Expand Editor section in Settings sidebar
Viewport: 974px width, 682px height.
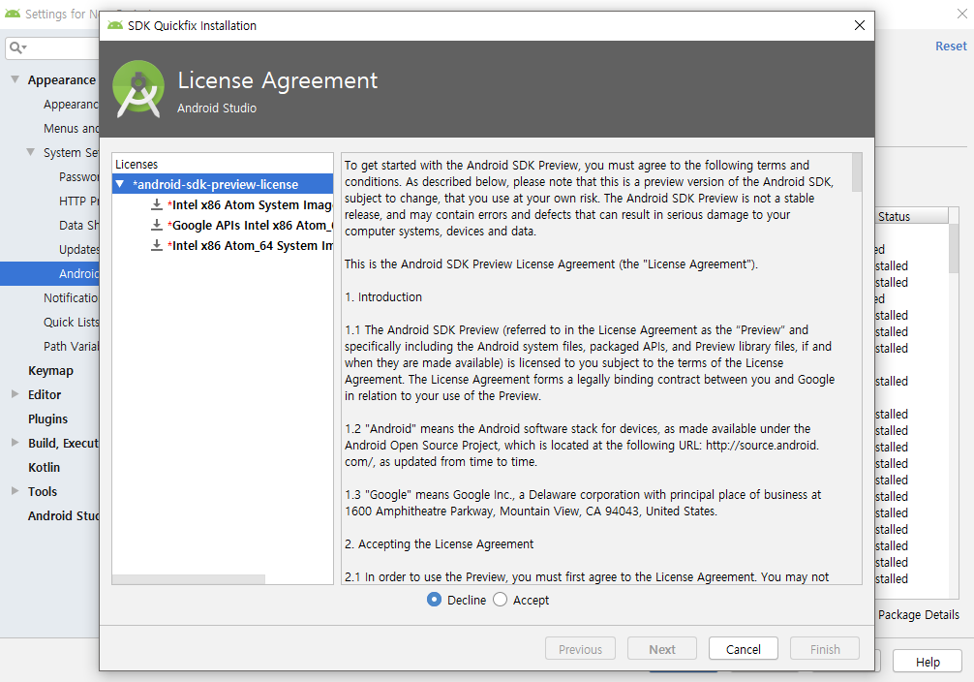(15, 394)
